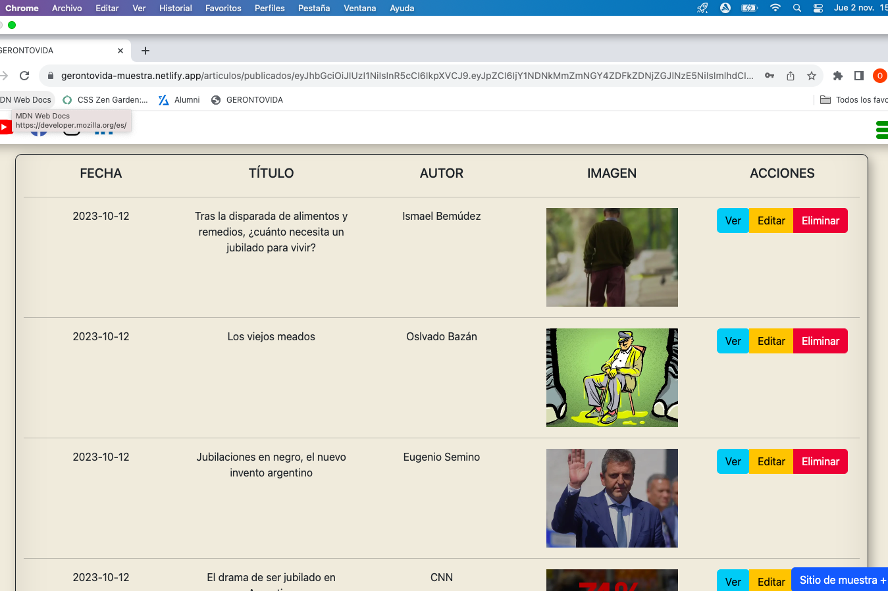Open the Alumni bookmark
This screenshot has height=591, width=888.
179,100
